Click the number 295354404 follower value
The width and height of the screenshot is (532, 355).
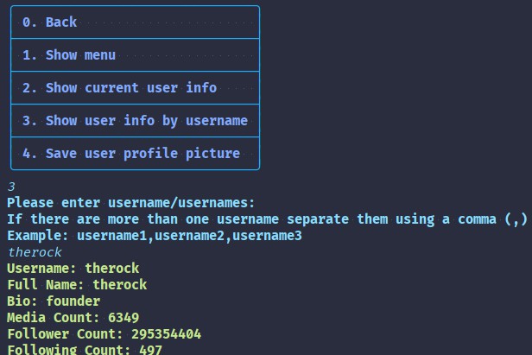click(167, 334)
